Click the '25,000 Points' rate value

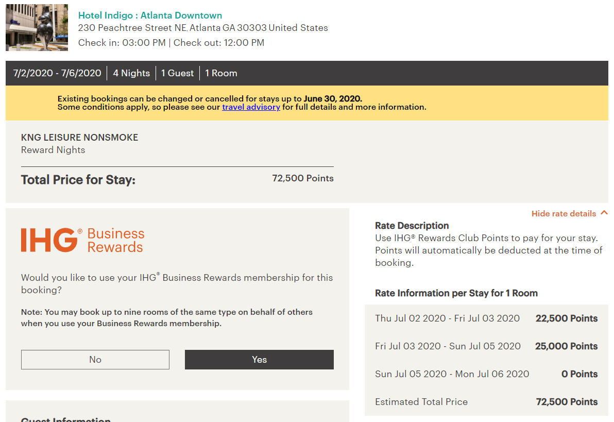[x=567, y=346]
